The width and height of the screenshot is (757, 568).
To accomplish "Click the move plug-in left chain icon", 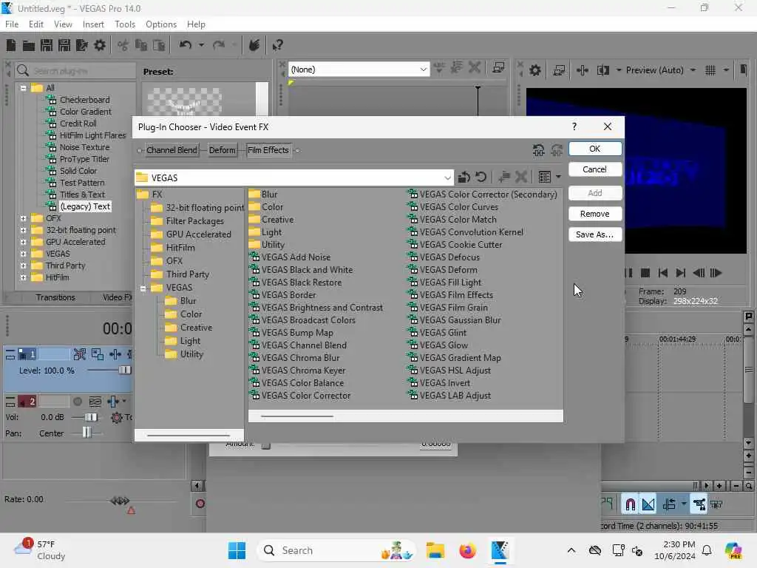I will [x=539, y=150].
